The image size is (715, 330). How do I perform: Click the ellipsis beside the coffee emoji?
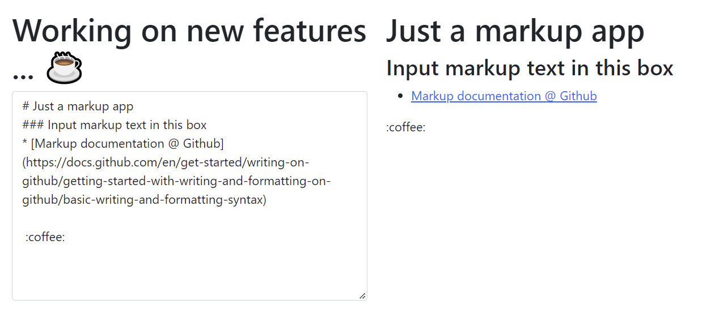23,74
